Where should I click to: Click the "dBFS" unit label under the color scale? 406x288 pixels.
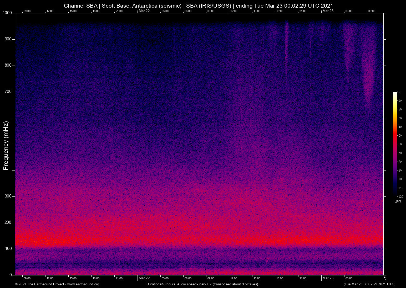click(398, 201)
